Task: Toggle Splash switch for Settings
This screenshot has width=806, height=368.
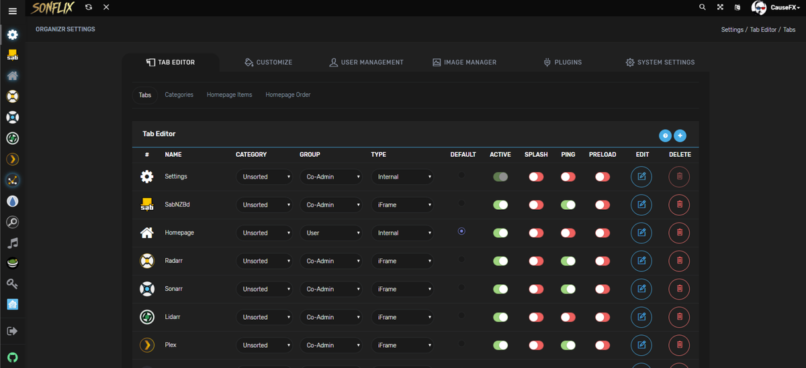Action: (535, 177)
